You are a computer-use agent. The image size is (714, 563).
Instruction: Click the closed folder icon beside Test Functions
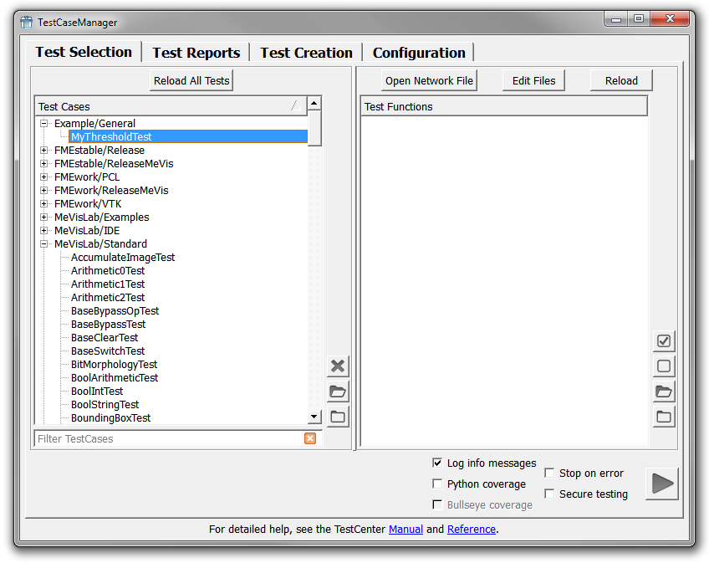[x=664, y=417]
